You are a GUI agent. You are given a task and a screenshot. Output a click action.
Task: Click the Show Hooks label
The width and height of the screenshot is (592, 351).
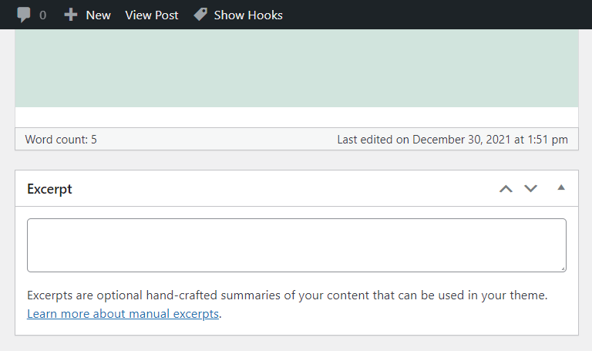click(x=248, y=15)
